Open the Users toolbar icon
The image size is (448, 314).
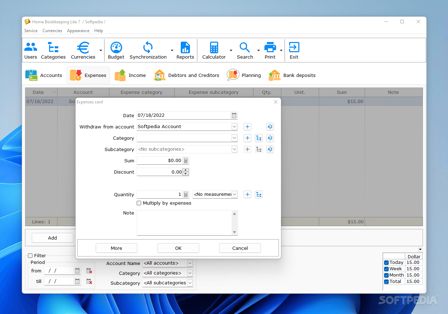coord(31,50)
